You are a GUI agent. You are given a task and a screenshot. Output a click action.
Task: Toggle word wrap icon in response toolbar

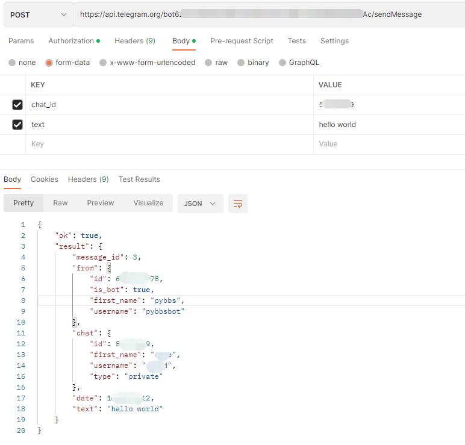click(237, 204)
